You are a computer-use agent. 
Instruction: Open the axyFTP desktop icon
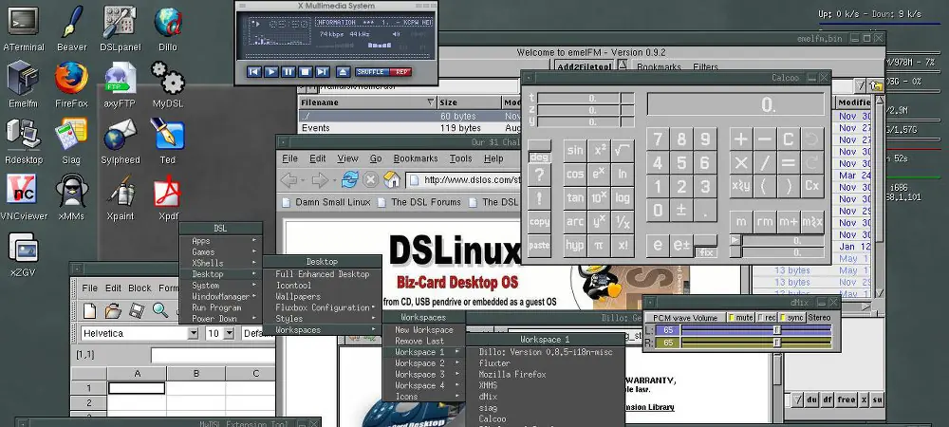coord(120,78)
